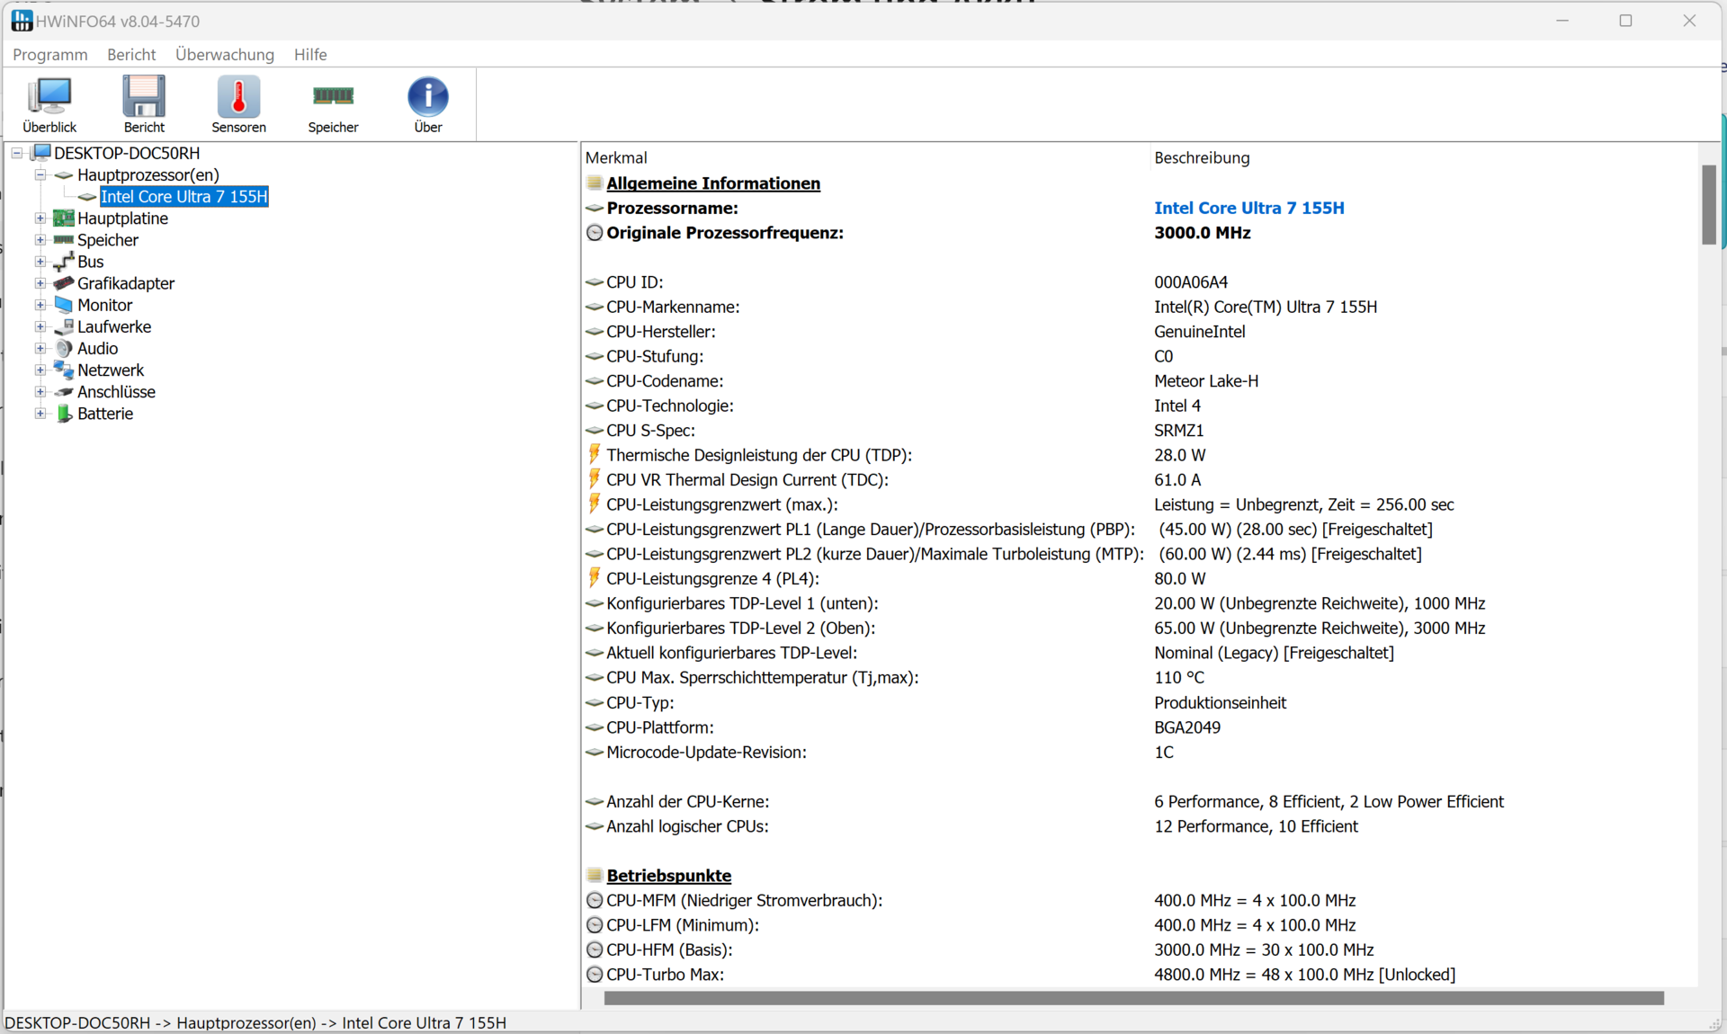Click the vertical scrollbar thumb on right
The height and width of the screenshot is (1034, 1727).
click(x=1708, y=205)
